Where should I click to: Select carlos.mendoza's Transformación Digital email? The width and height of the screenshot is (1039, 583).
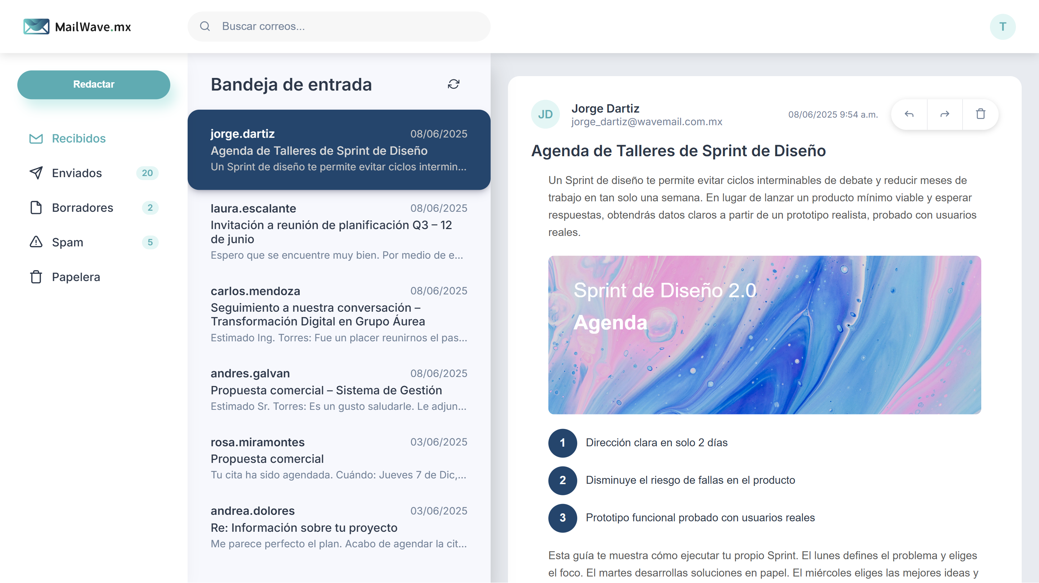click(338, 315)
